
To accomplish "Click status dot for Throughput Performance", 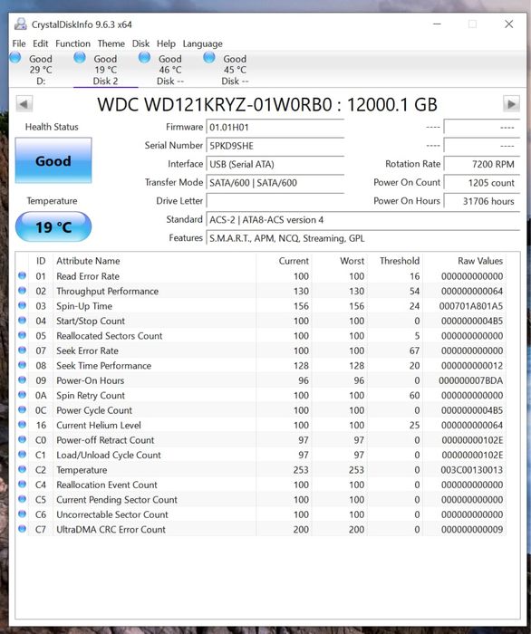I will [23, 291].
